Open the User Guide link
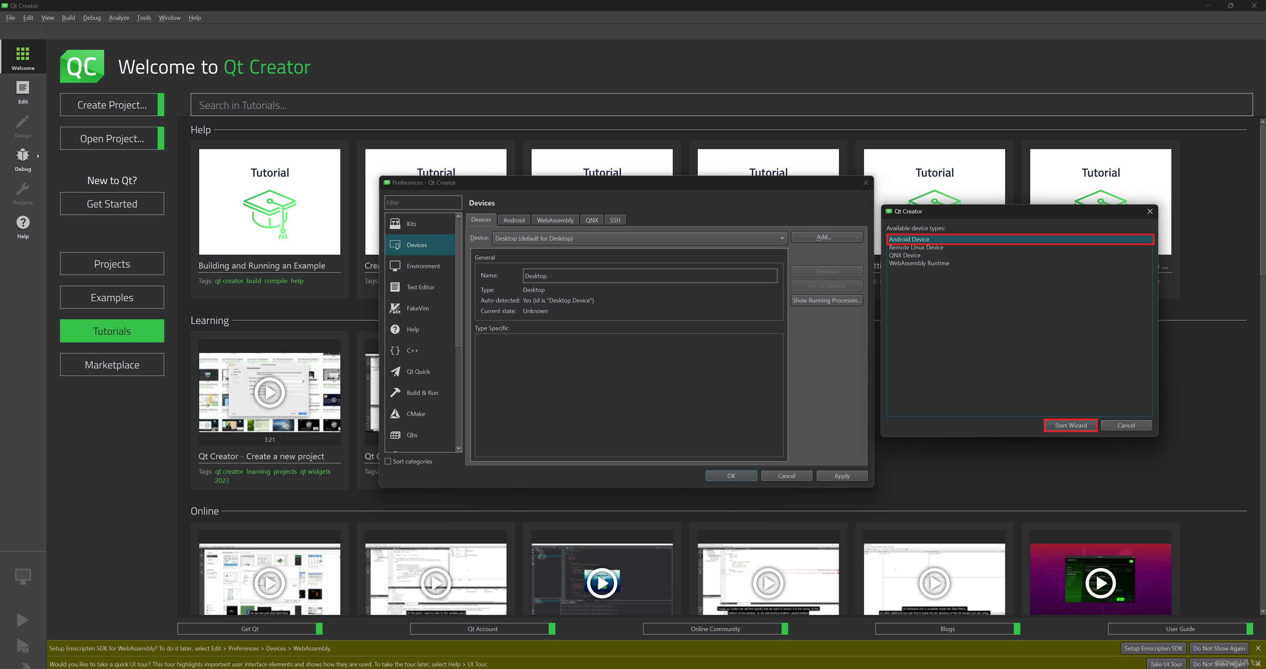 (x=1180, y=629)
